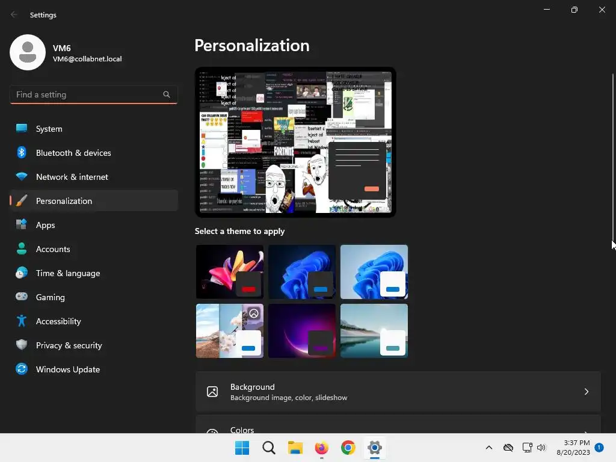The image size is (616, 462).
Task: Open Bluetooth & devices settings
Action: tap(93, 153)
